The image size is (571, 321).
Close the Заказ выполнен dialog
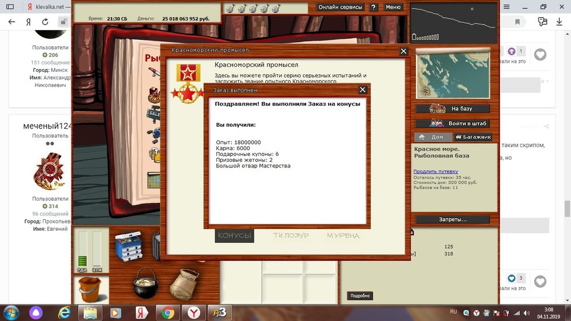coord(362,90)
